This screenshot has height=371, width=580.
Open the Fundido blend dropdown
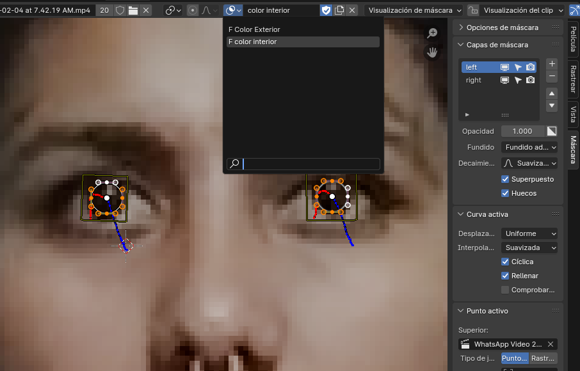(x=529, y=147)
